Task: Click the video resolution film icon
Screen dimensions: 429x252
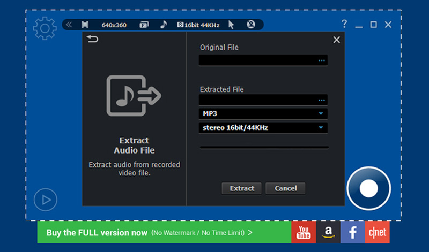Action: (85, 25)
